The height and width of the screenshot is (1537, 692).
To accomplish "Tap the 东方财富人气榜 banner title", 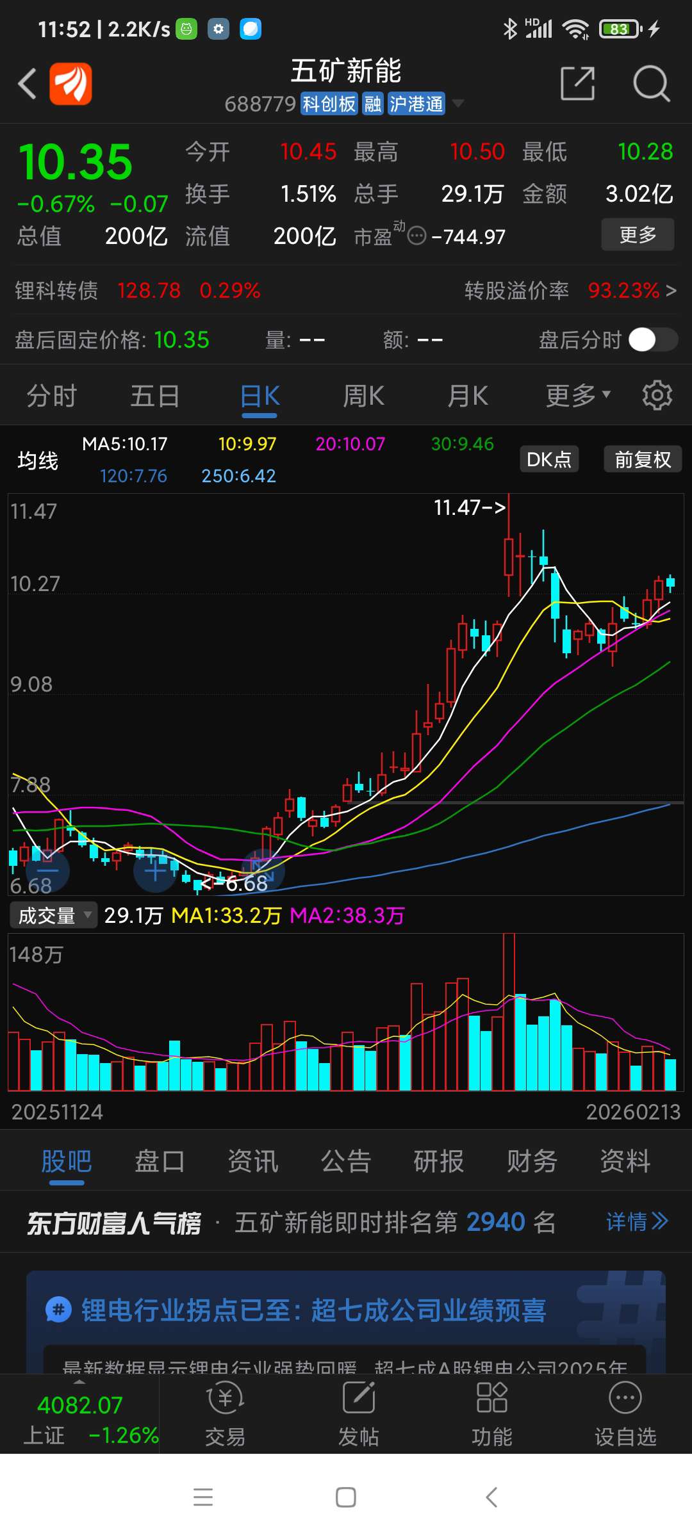I will click(114, 1223).
